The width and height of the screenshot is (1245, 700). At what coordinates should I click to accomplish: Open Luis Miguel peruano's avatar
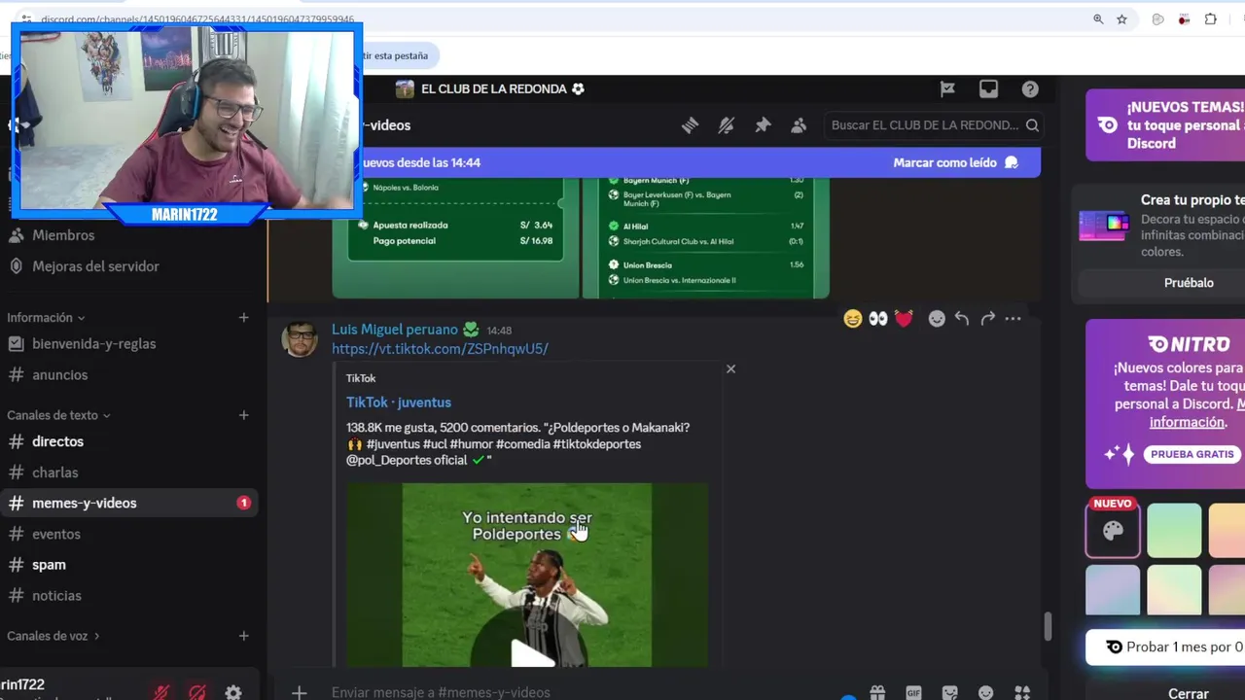coord(300,339)
